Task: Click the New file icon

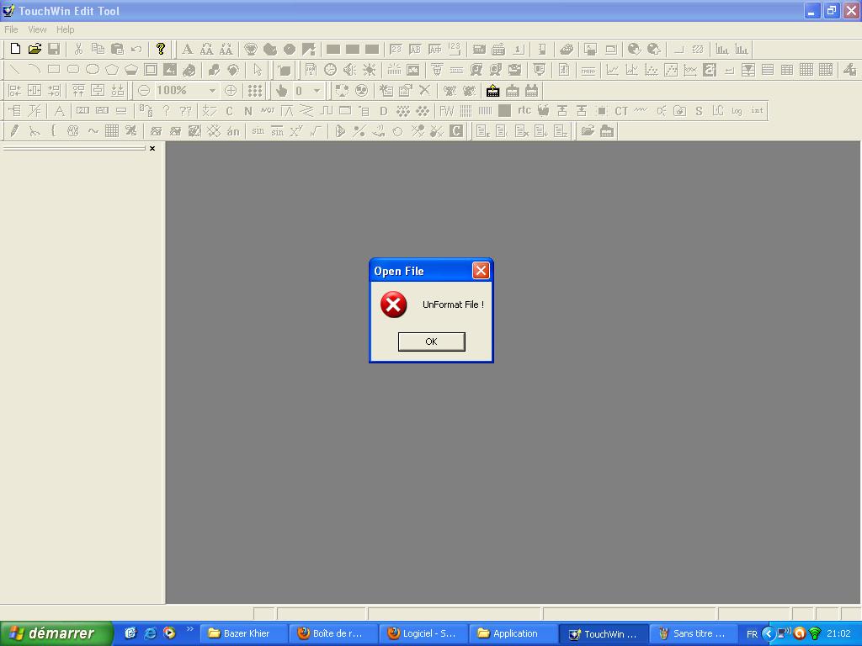Action: point(15,50)
